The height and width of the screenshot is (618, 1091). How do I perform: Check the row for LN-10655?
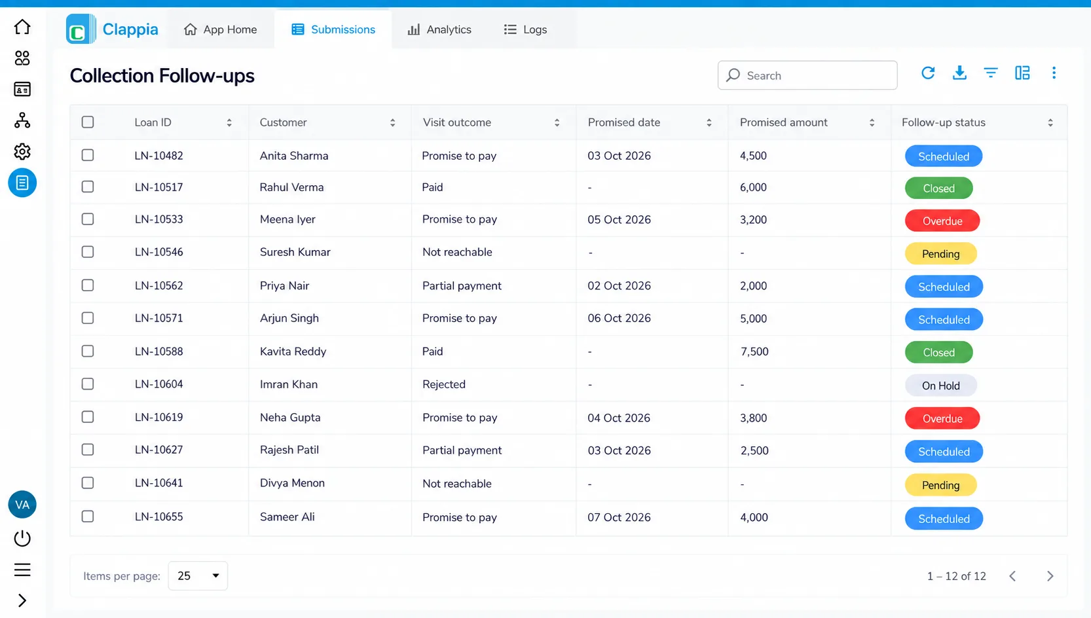(x=88, y=517)
